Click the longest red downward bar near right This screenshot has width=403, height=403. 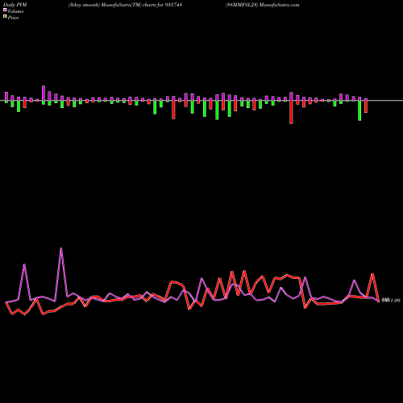[x=291, y=112]
